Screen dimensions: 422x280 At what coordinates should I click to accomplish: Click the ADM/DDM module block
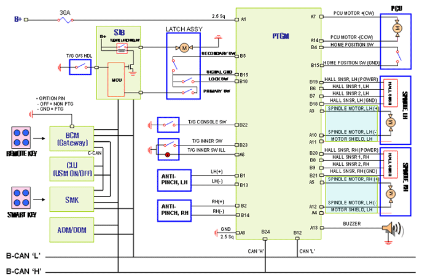pyautogui.click(x=73, y=229)
